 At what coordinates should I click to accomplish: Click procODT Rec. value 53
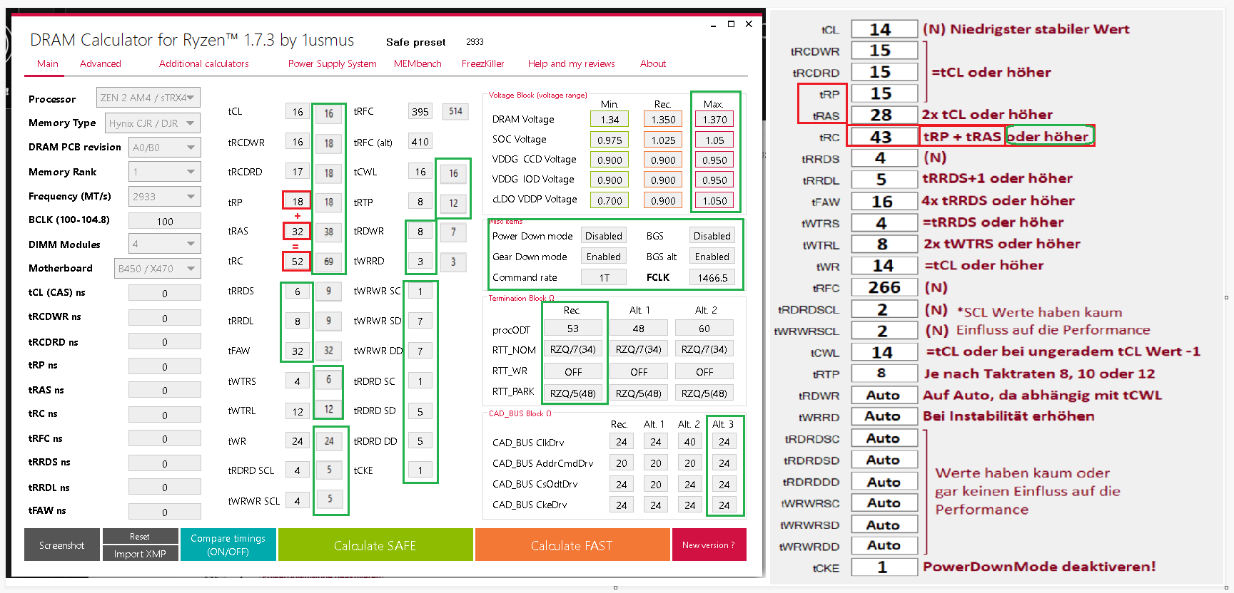573,328
